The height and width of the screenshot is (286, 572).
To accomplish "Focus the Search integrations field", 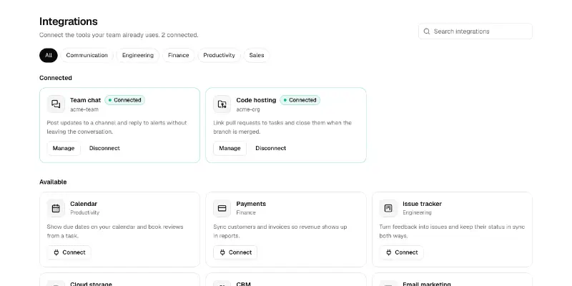I will tap(475, 31).
